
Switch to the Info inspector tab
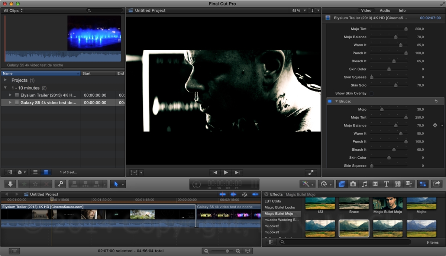pos(402,11)
